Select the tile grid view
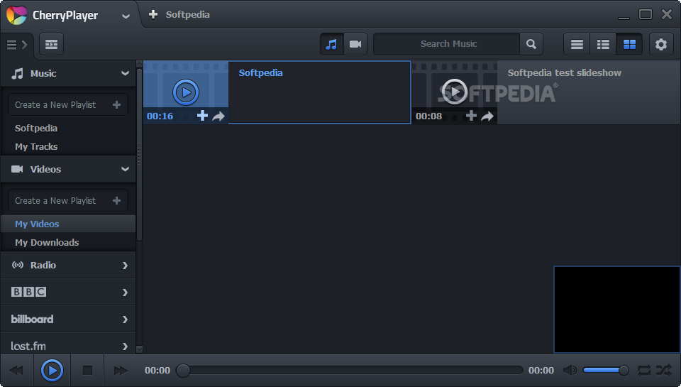This screenshot has height=387, width=681. 629,44
